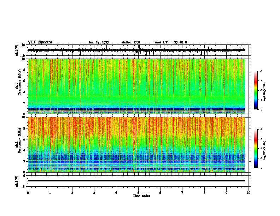Viewport: 280px width, 216px height.
Task: Click time axis tick label "5"
Action: 138,193
